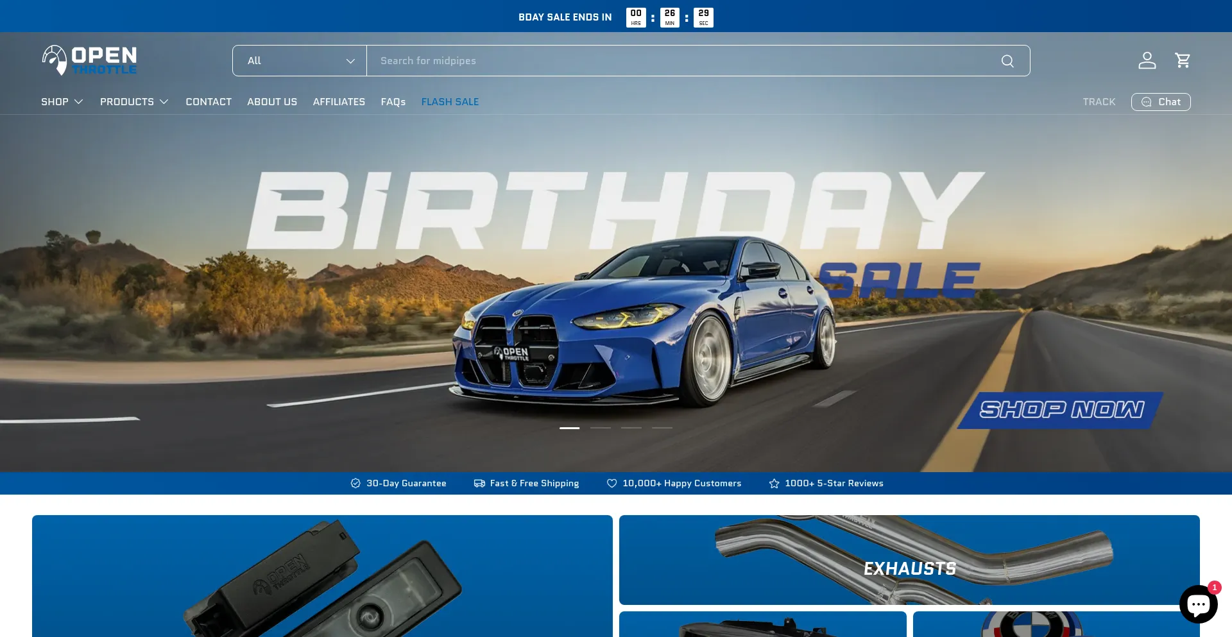1232x637 pixels.
Task: Go to the CONTACT page
Action: tap(209, 102)
